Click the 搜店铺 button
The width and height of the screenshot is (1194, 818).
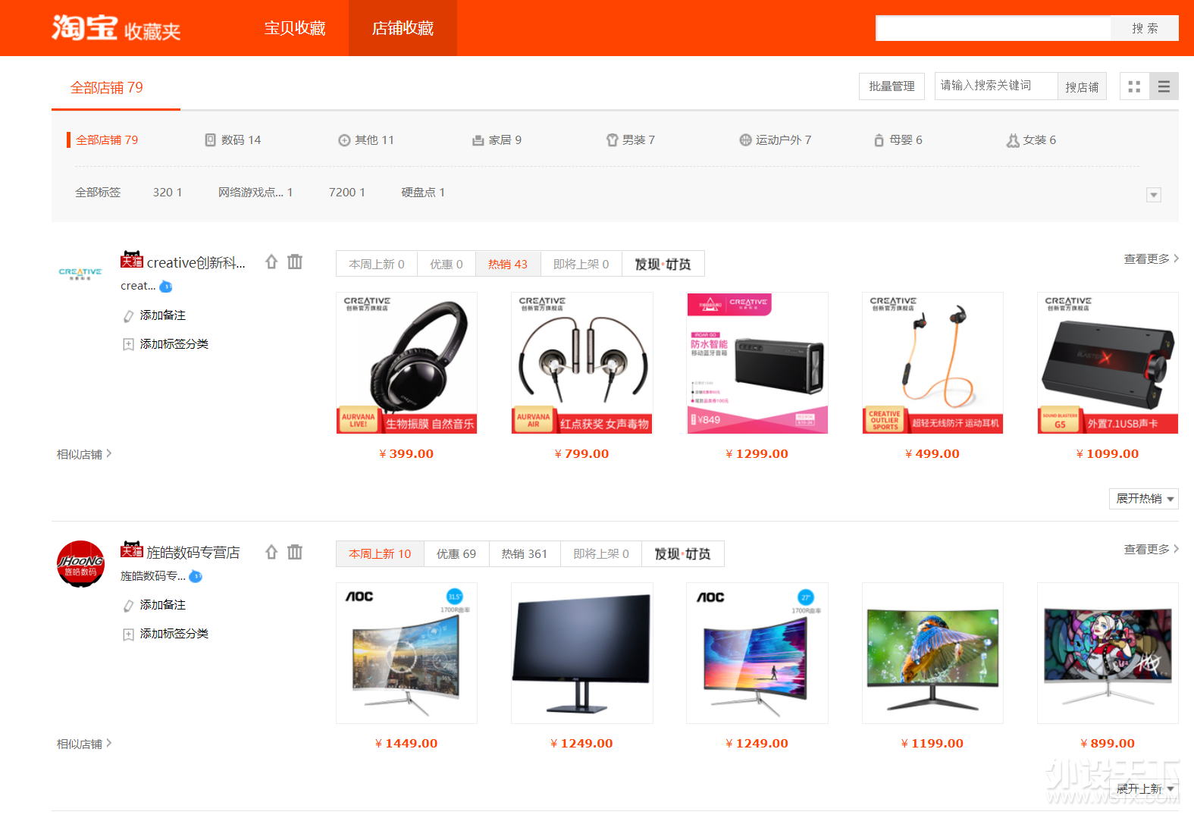pyautogui.click(x=1082, y=87)
